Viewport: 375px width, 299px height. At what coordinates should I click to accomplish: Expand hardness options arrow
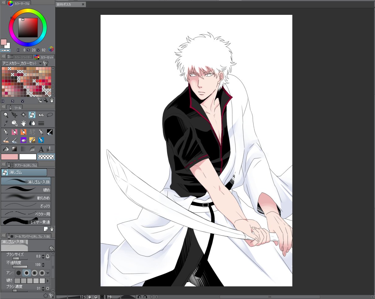(48, 280)
